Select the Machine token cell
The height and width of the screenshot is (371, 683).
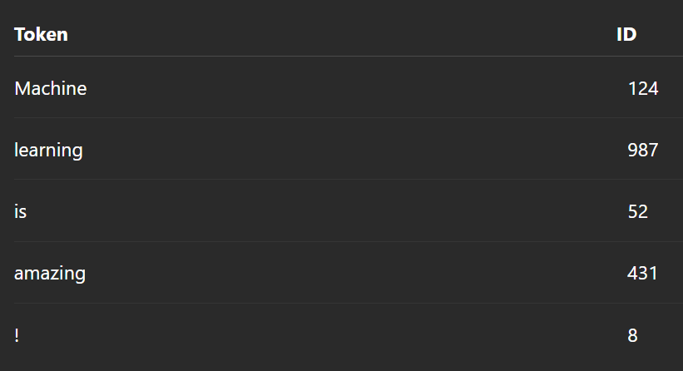click(x=51, y=88)
